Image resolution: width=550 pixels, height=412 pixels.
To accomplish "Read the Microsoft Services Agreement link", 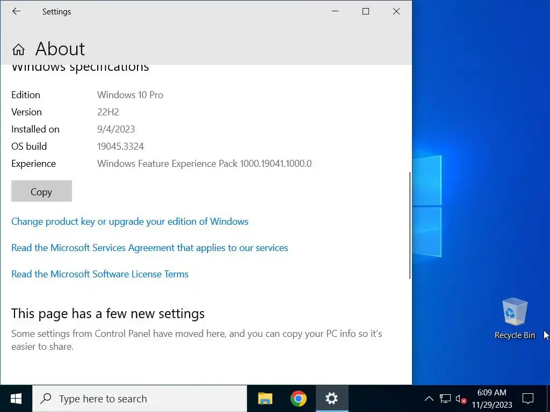I will 149,248.
